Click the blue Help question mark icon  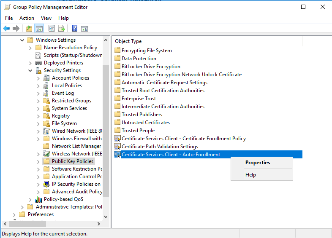(74, 28)
